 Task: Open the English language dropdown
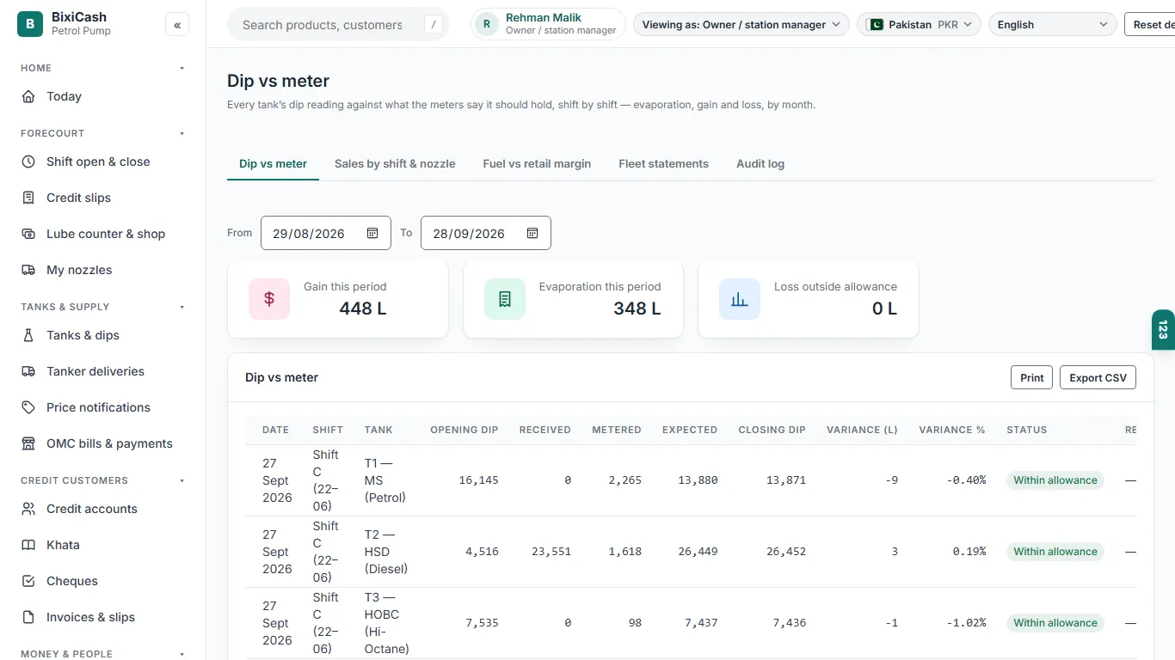click(x=1053, y=25)
